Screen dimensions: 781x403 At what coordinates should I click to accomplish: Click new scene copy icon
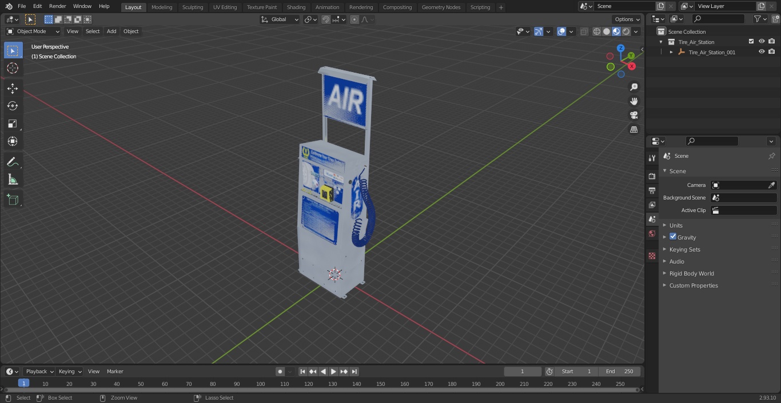pyautogui.click(x=661, y=6)
